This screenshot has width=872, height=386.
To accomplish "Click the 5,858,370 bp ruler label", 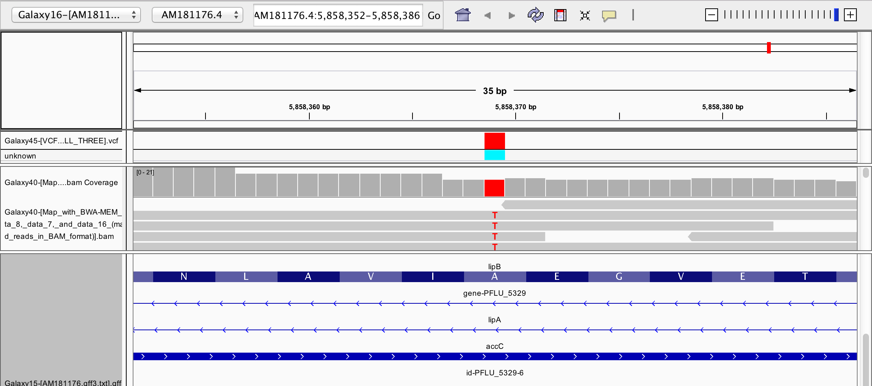I will pos(516,107).
